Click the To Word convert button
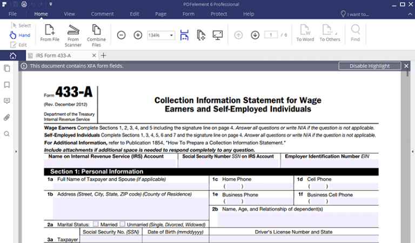The width and height of the screenshot is (415, 243). tap(305, 33)
